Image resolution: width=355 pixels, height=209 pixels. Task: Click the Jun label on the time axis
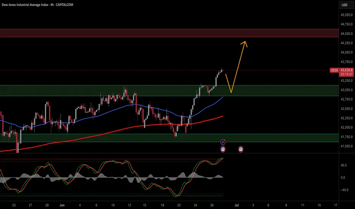(x=62, y=205)
